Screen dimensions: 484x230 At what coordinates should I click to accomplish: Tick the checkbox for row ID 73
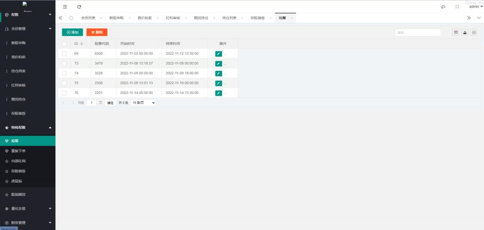coord(64,63)
